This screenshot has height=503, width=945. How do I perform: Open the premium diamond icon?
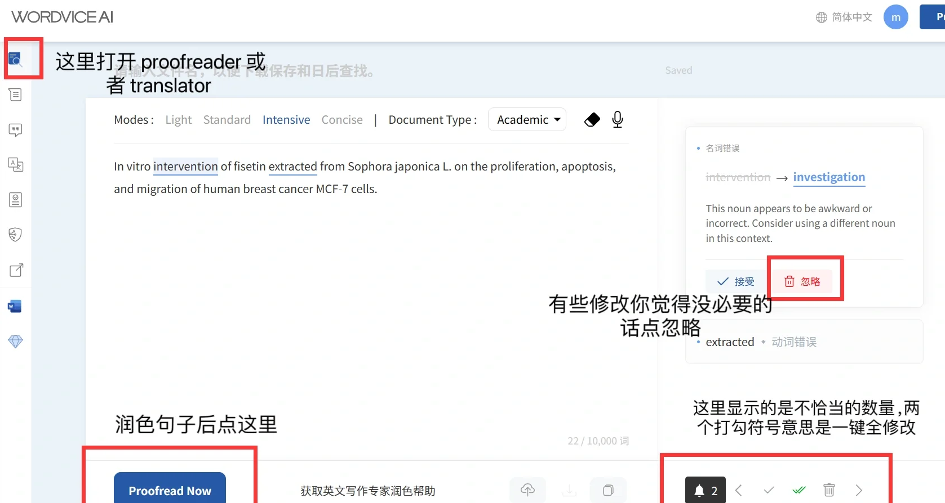(x=15, y=342)
